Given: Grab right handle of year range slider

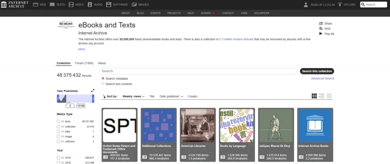Looking at the screenshot, I should (93, 99).
